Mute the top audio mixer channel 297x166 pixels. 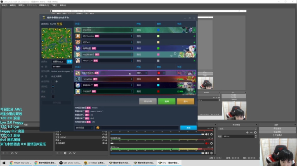207,134
